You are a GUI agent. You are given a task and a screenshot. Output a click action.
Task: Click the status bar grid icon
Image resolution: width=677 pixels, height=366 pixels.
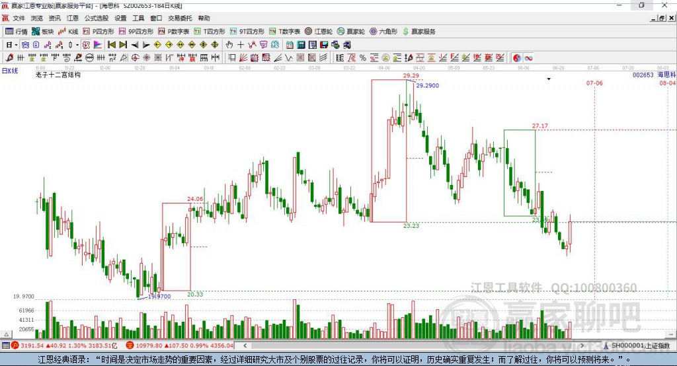pos(5,346)
